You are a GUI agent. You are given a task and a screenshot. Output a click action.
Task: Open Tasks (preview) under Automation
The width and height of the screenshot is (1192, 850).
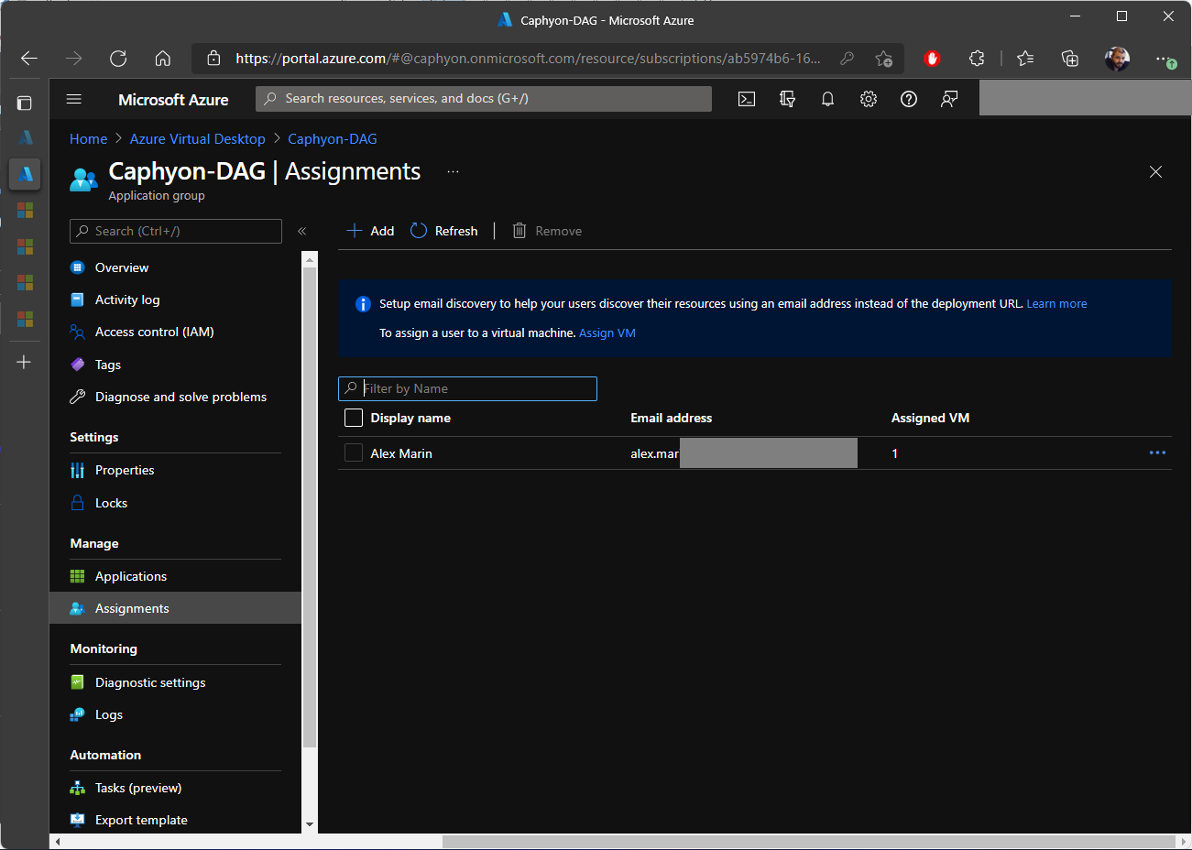click(x=175, y=788)
